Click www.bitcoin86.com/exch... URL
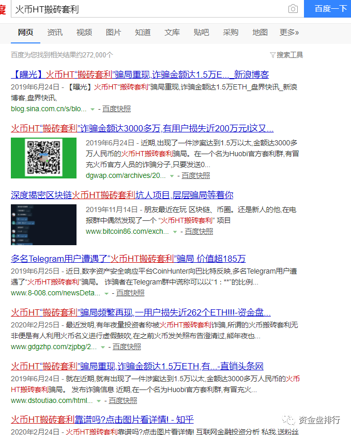The image size is (351, 435). coord(127,231)
